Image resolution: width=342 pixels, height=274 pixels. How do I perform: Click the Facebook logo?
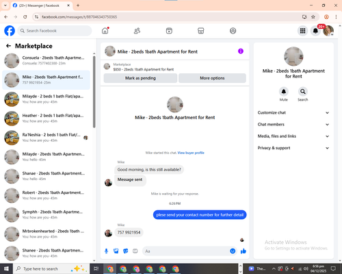[x=10, y=31]
